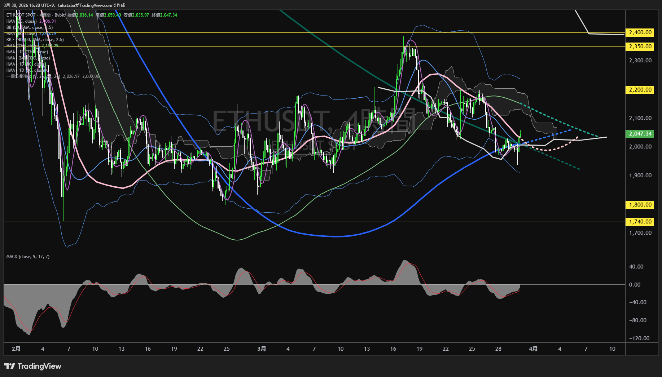Select the 3月 date on time axis
662x377 pixels.
[262, 349]
